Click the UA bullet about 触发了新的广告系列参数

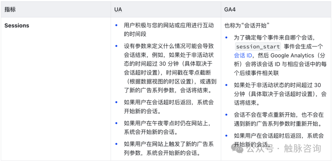168,148
